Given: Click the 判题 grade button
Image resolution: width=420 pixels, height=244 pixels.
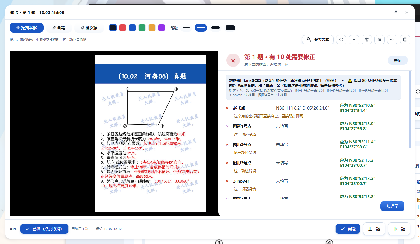Looking at the screenshot, I should [348, 229].
